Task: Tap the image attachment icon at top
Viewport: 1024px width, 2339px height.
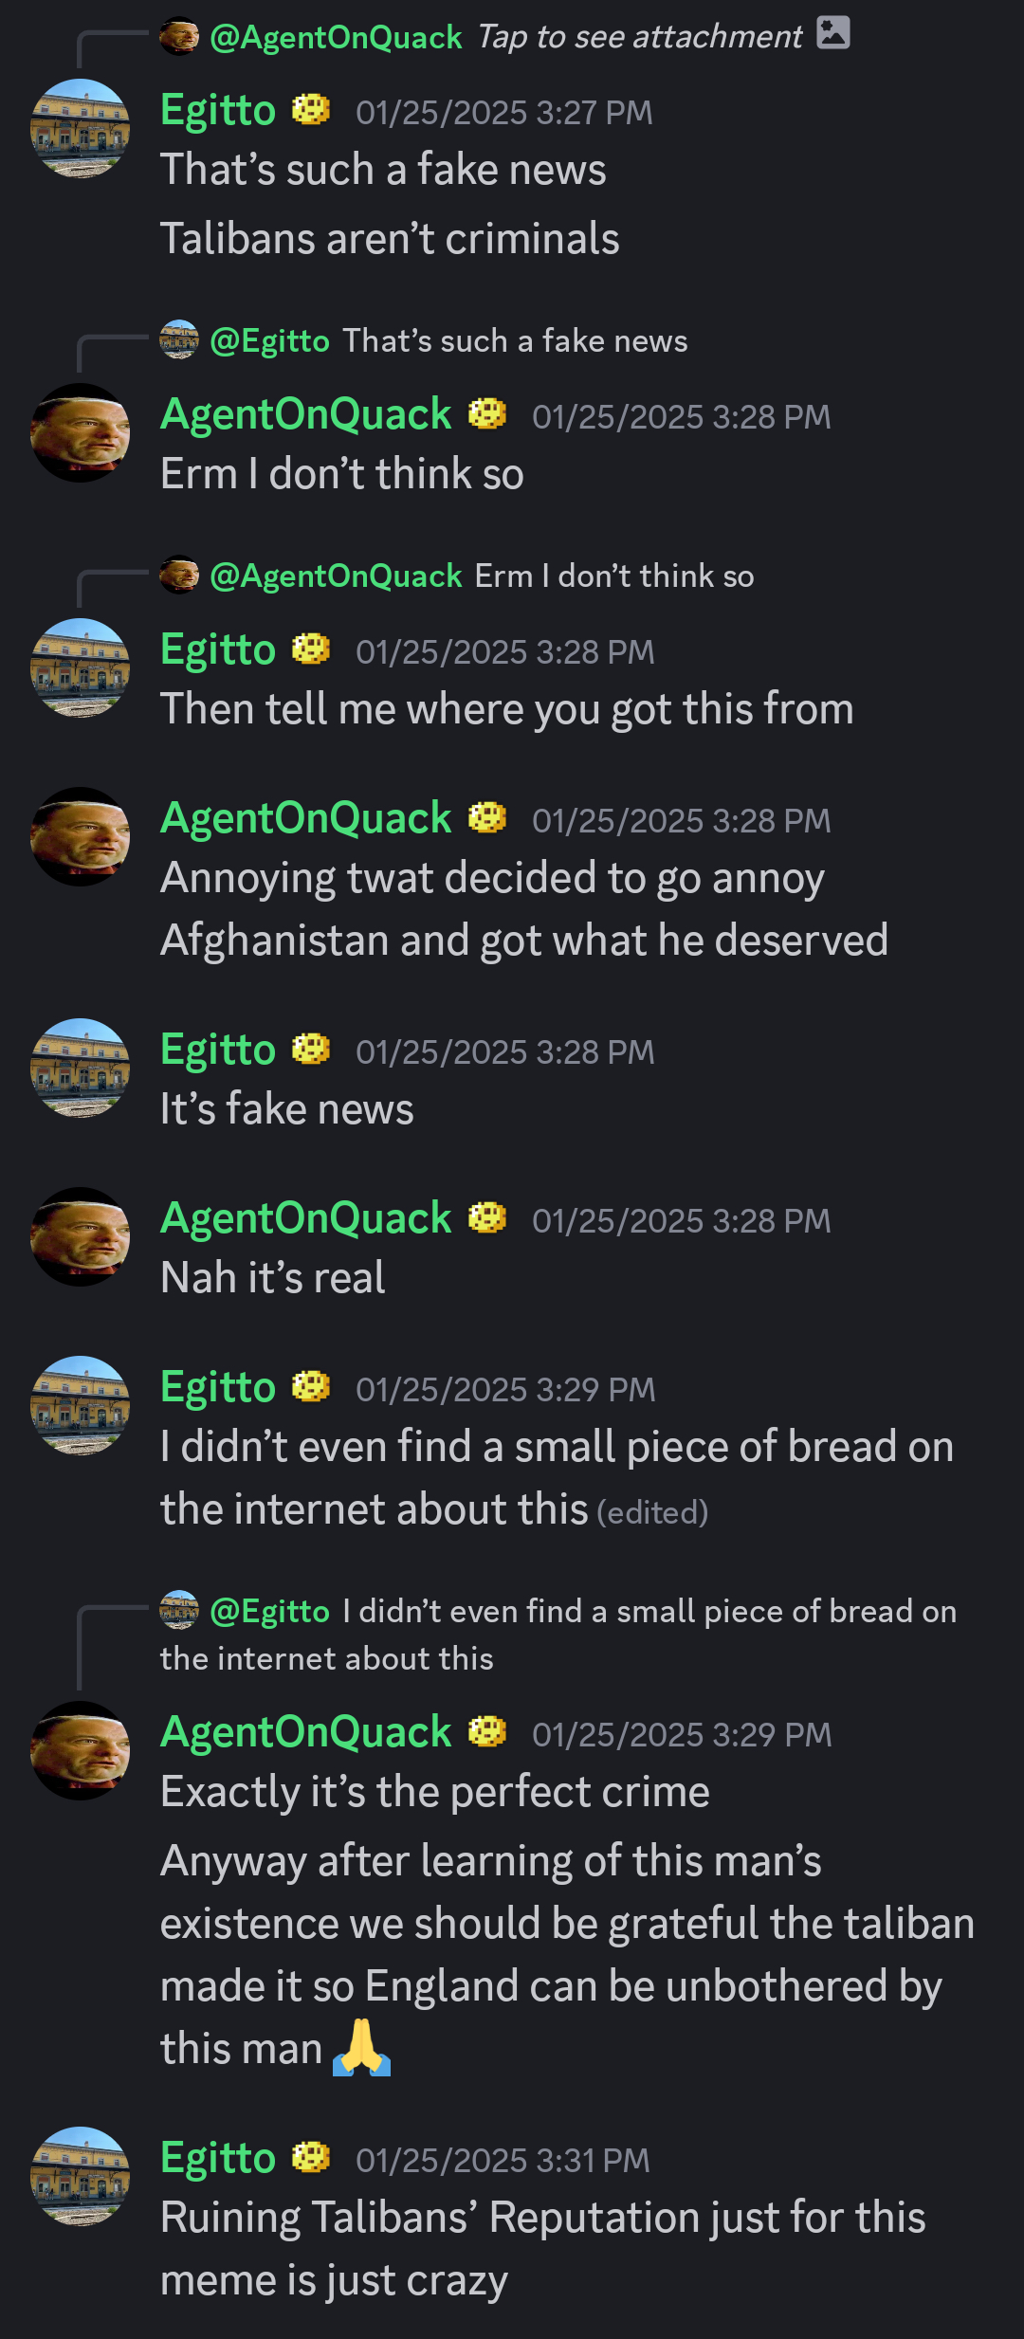Action: [832, 33]
